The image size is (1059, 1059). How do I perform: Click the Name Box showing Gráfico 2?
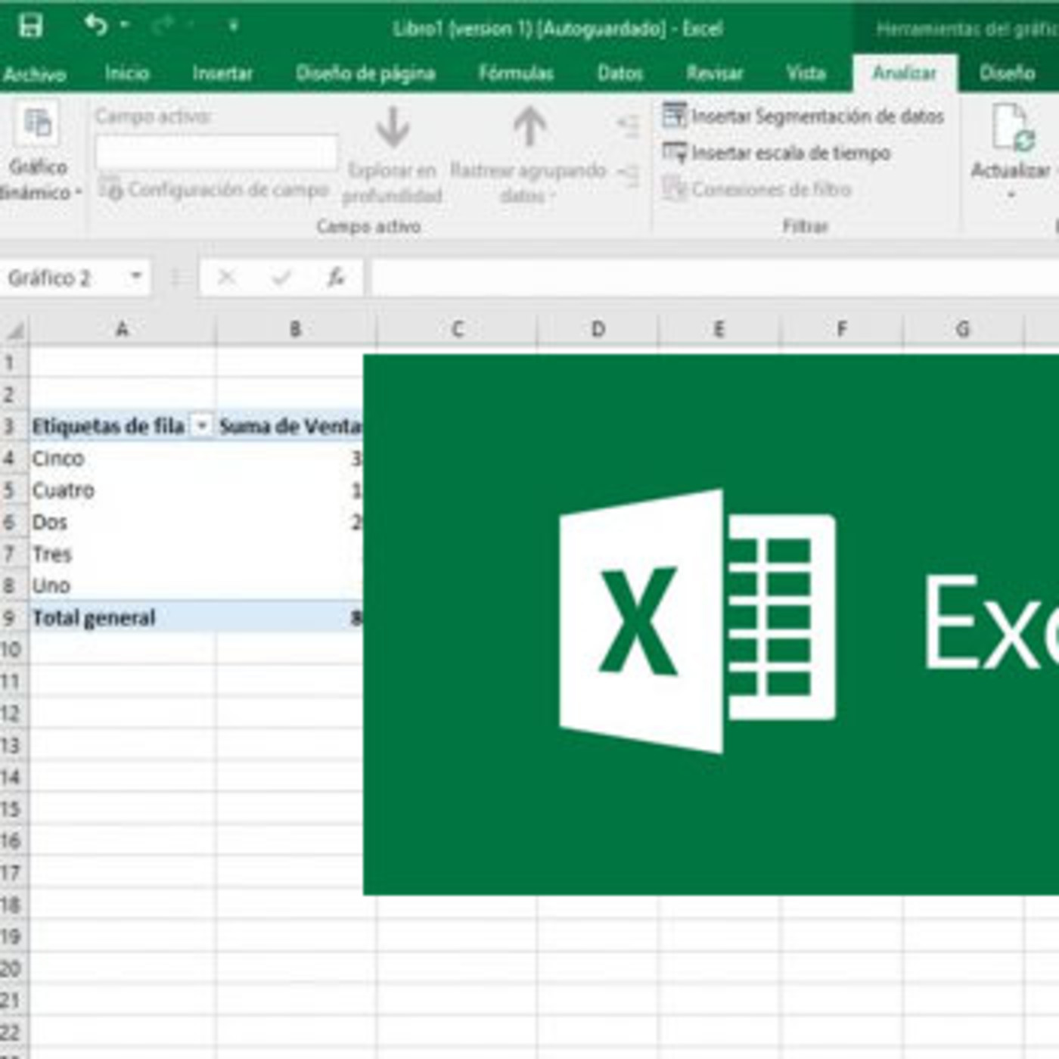pyautogui.click(x=64, y=278)
